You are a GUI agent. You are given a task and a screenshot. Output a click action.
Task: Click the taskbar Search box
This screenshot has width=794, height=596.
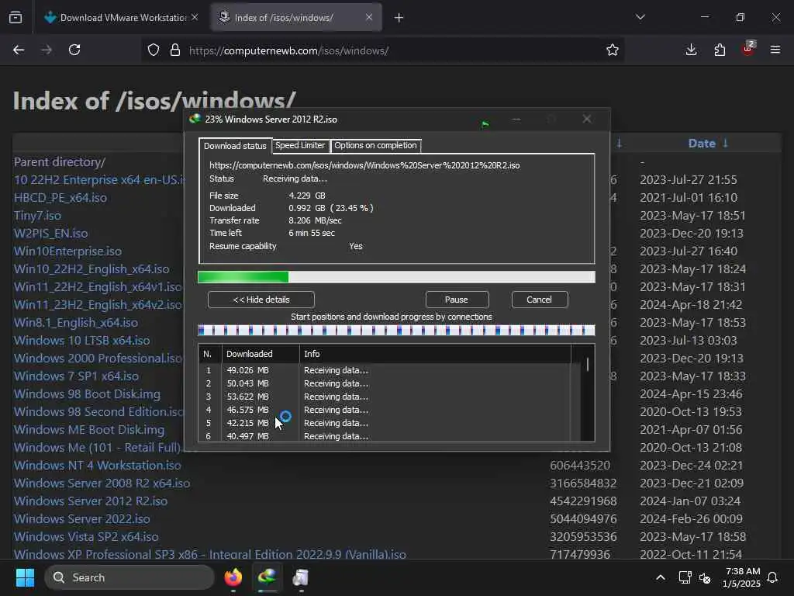[x=129, y=577]
